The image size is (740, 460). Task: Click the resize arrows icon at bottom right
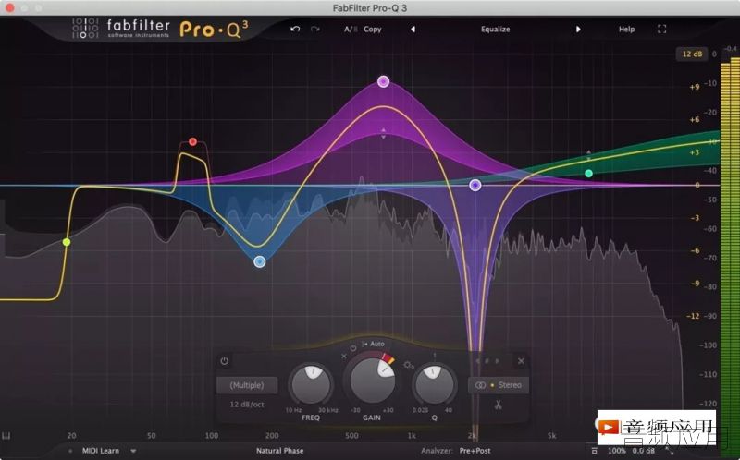click(669, 452)
